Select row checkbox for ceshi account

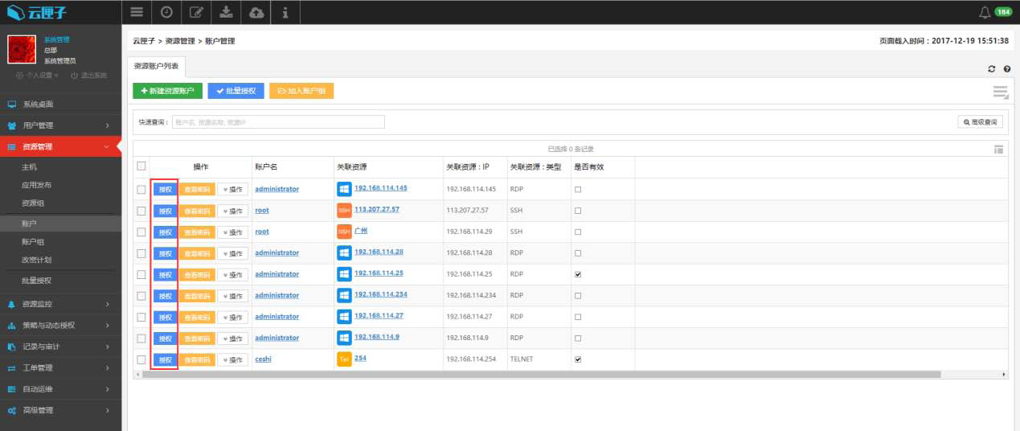pyautogui.click(x=141, y=359)
